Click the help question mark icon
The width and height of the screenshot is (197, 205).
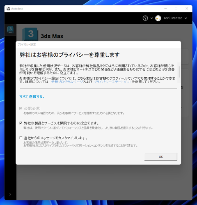[145, 18]
